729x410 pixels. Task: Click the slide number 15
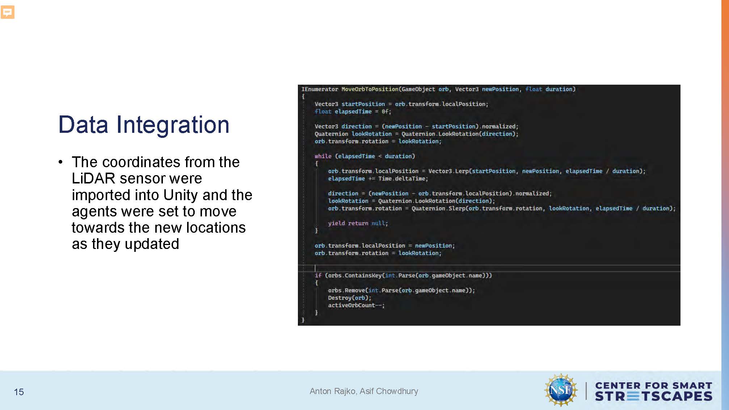(19, 392)
